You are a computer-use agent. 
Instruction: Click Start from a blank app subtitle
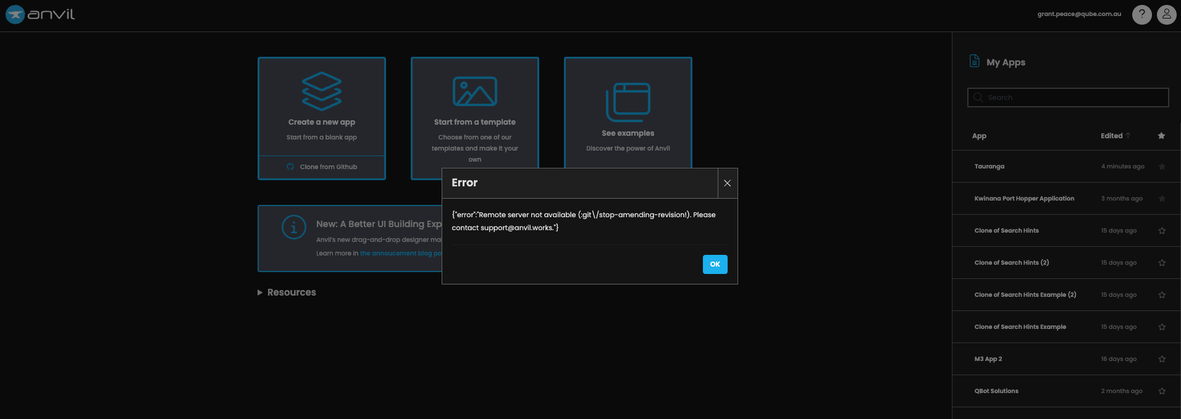pos(322,138)
